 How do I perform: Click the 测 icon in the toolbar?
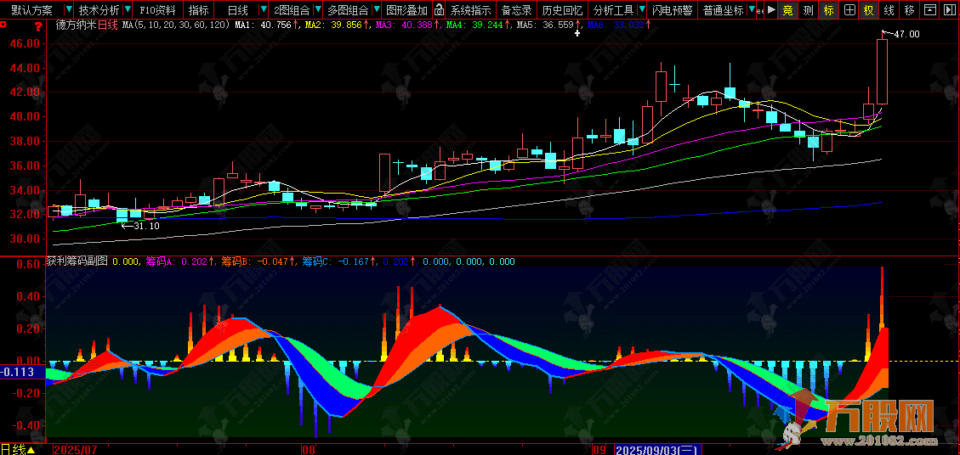tap(808, 10)
